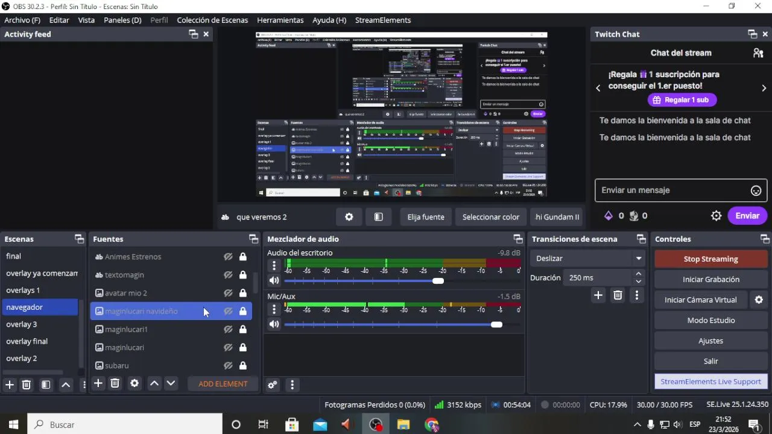This screenshot has width=772, height=434.
Task: Mute the Mic/Aux speaker icon
Action: [274, 324]
